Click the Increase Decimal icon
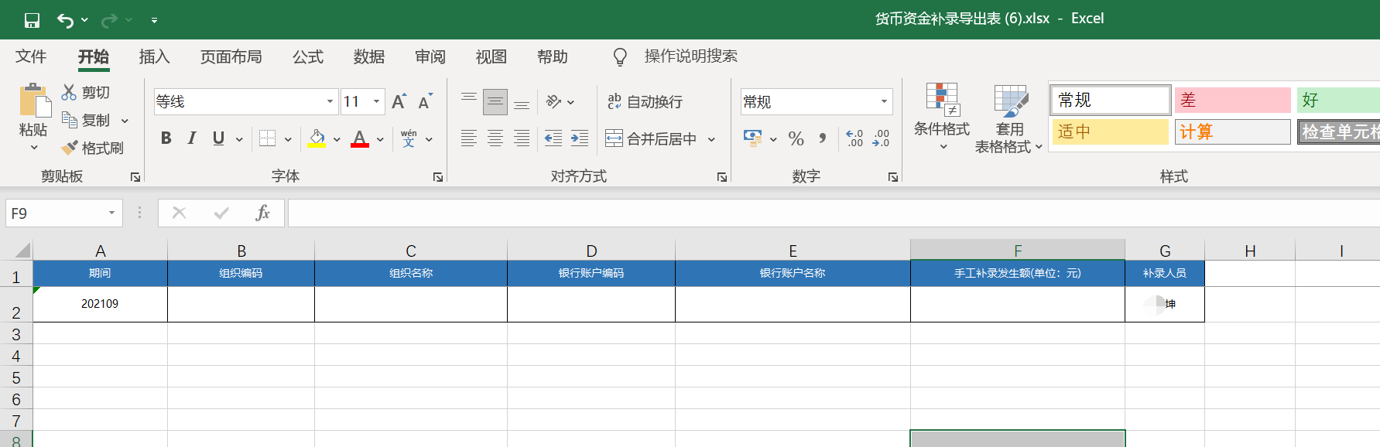The image size is (1380, 447). (854, 138)
